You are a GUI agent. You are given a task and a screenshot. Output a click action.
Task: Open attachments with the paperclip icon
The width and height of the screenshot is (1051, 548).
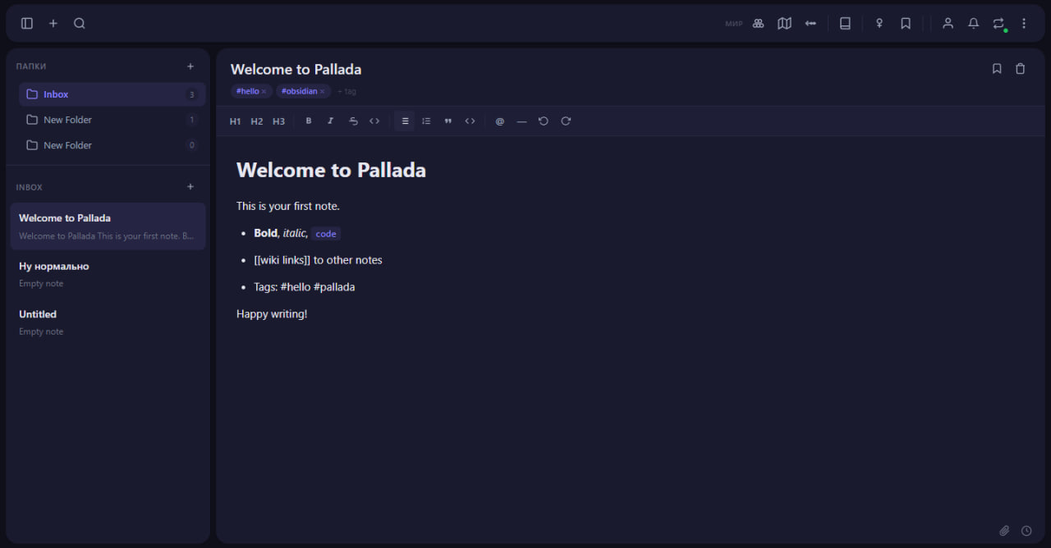1003,531
